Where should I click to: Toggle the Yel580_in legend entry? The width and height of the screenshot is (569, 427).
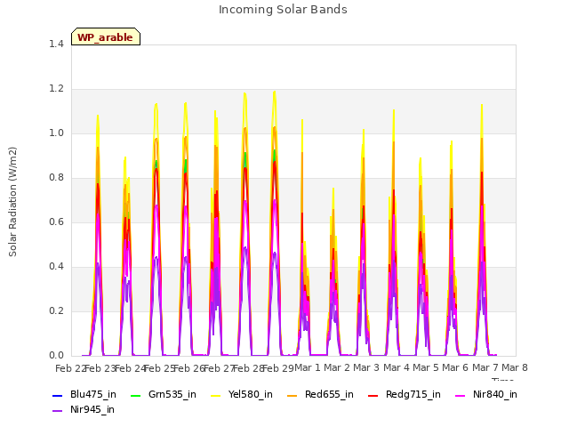tap(242, 394)
